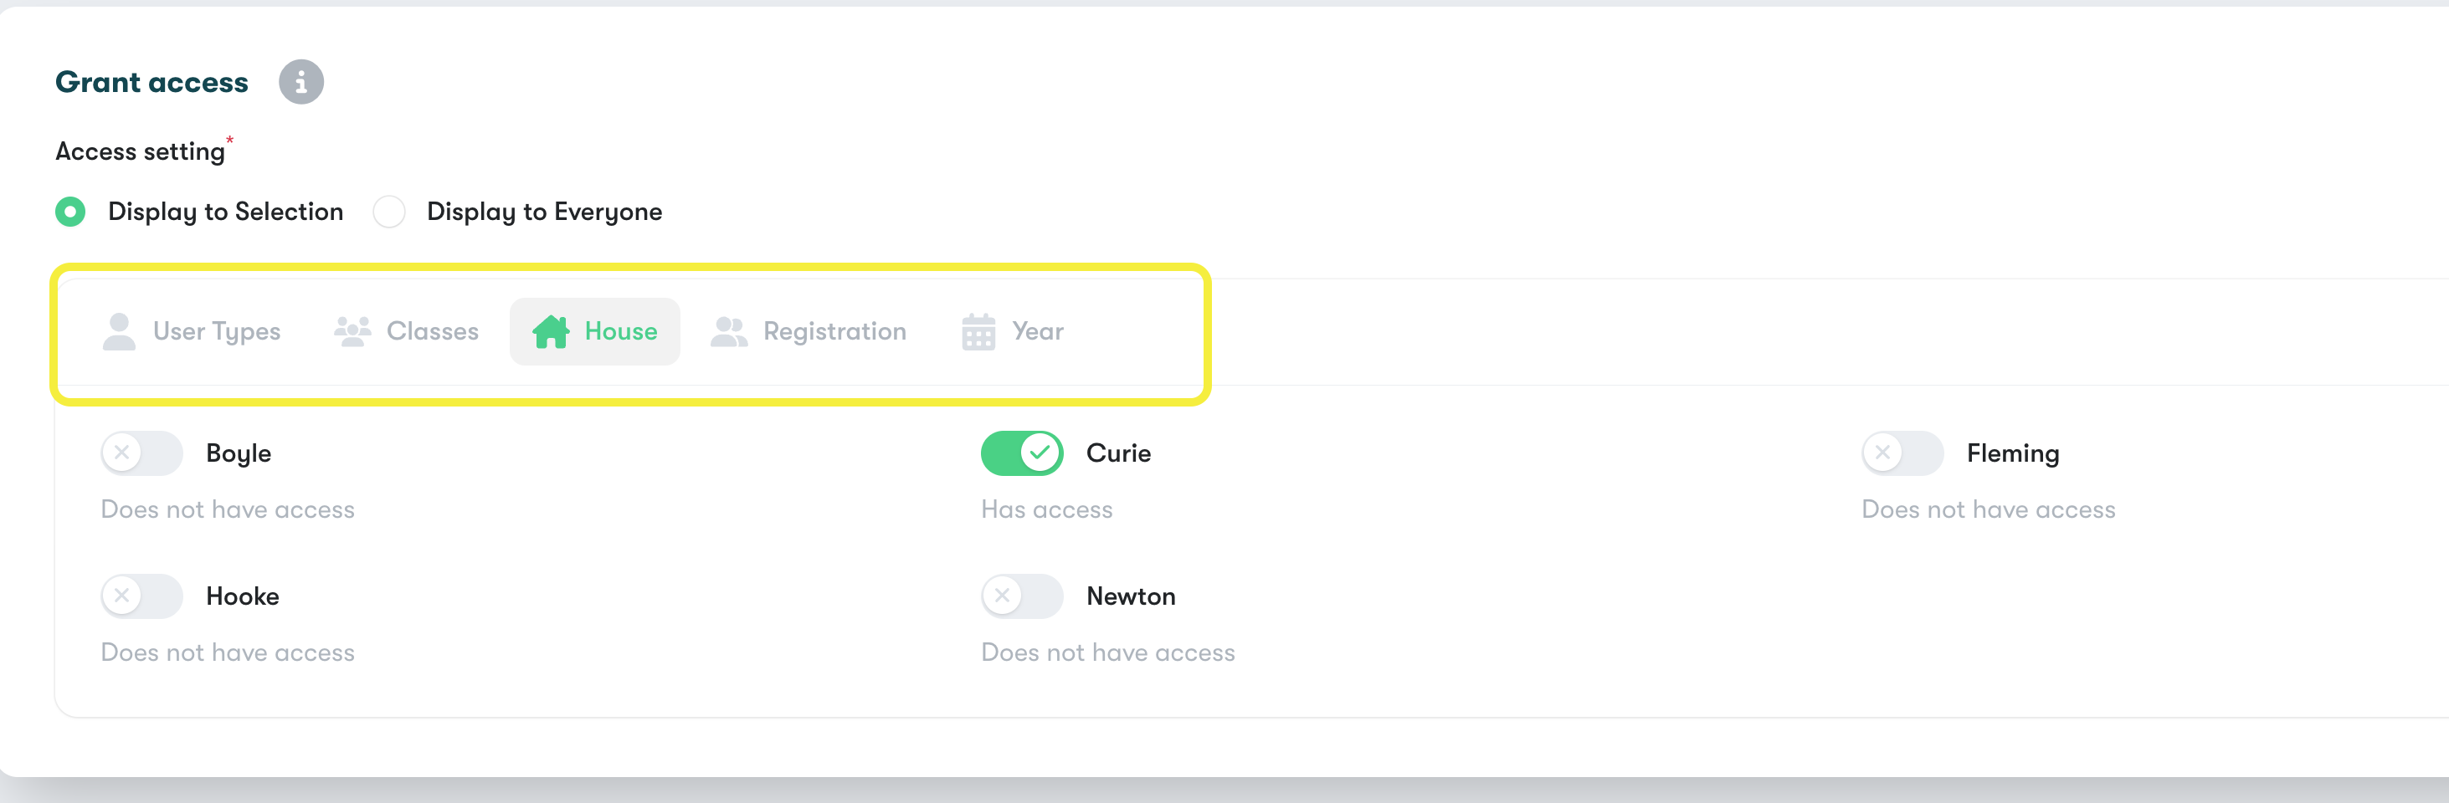
Task: Click the Classes group icon
Action: click(x=352, y=331)
